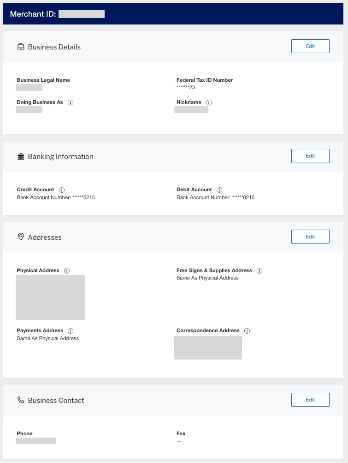Click Edit in the Business Contact section
The height and width of the screenshot is (463, 348).
click(x=310, y=399)
